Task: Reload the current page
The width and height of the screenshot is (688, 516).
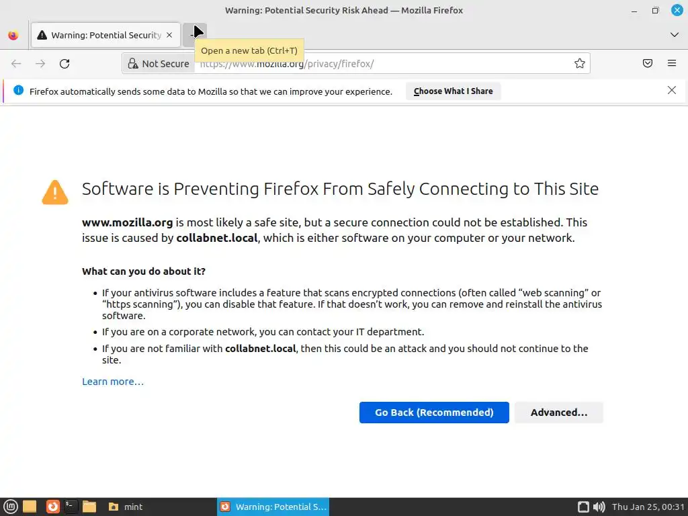Action: click(64, 64)
